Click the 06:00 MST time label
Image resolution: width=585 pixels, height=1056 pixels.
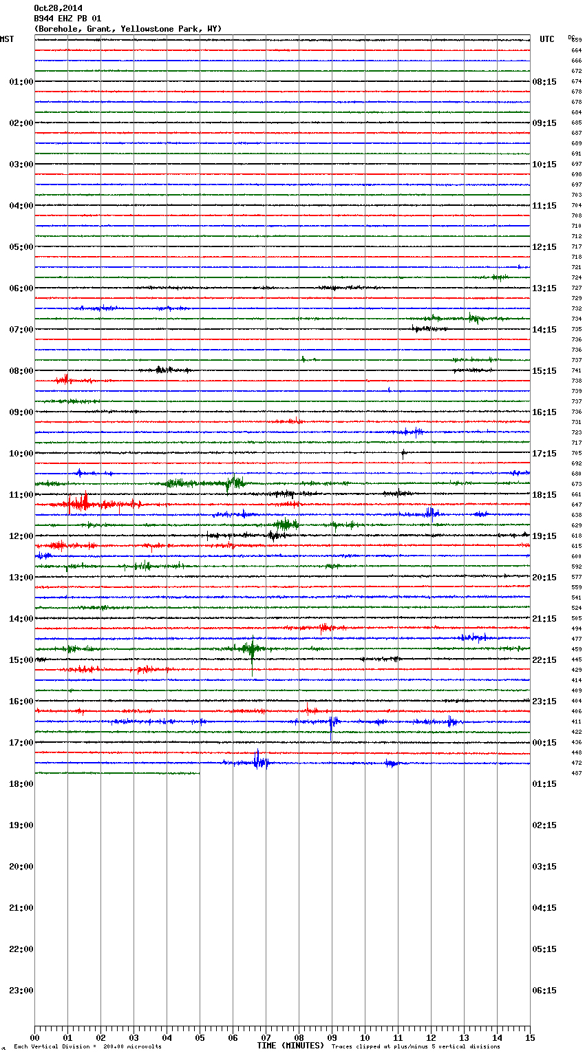21,288
